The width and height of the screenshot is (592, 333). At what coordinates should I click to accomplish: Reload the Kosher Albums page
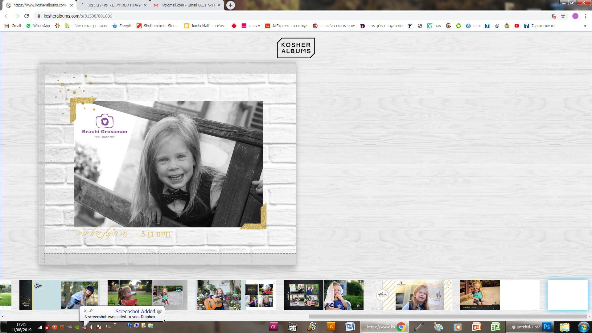pyautogui.click(x=27, y=16)
